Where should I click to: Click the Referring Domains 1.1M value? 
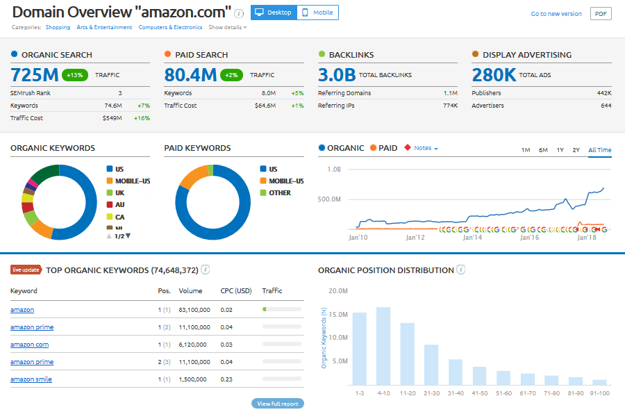point(451,93)
